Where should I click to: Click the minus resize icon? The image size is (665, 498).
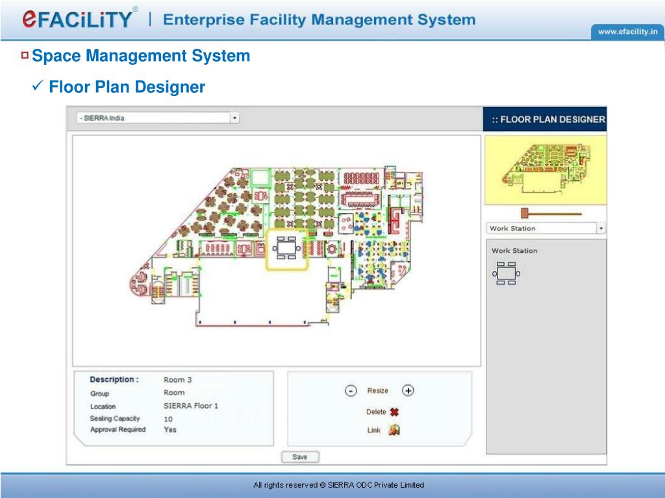pos(351,390)
